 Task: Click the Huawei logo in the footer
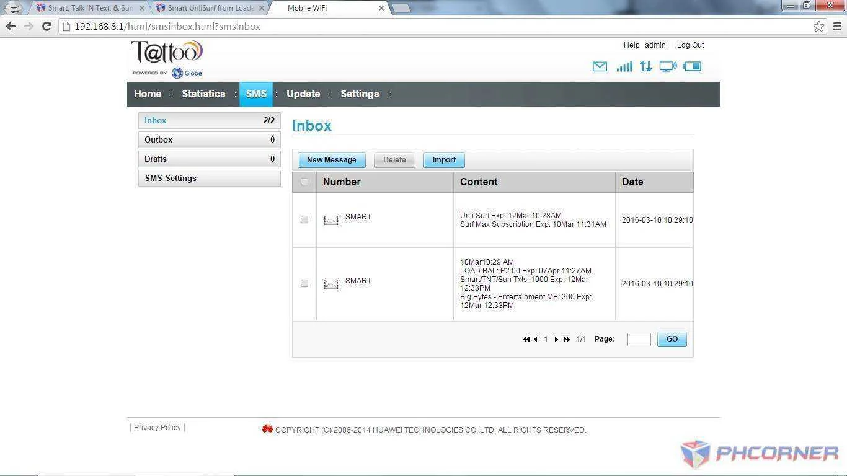click(x=267, y=428)
